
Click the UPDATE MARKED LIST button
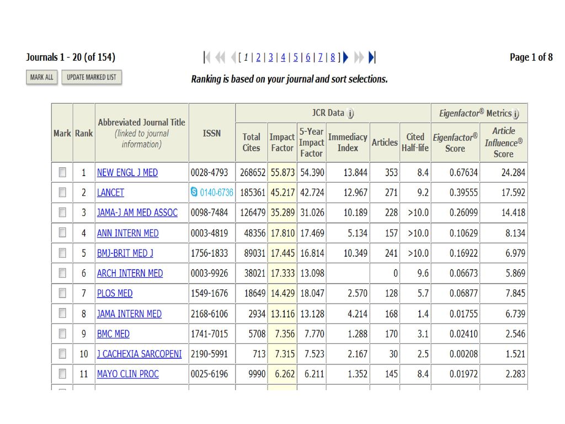(x=92, y=77)
